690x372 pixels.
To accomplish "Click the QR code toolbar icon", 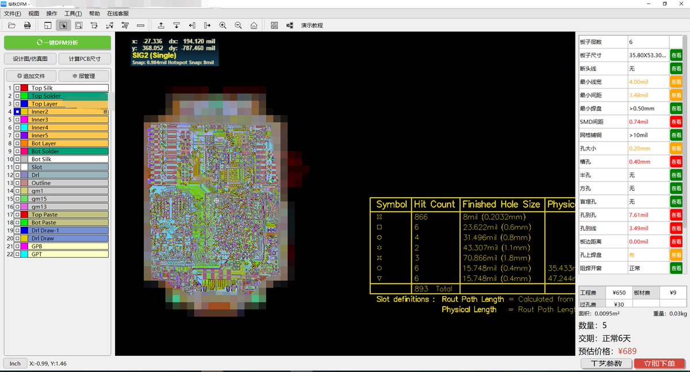I will tap(274, 25).
